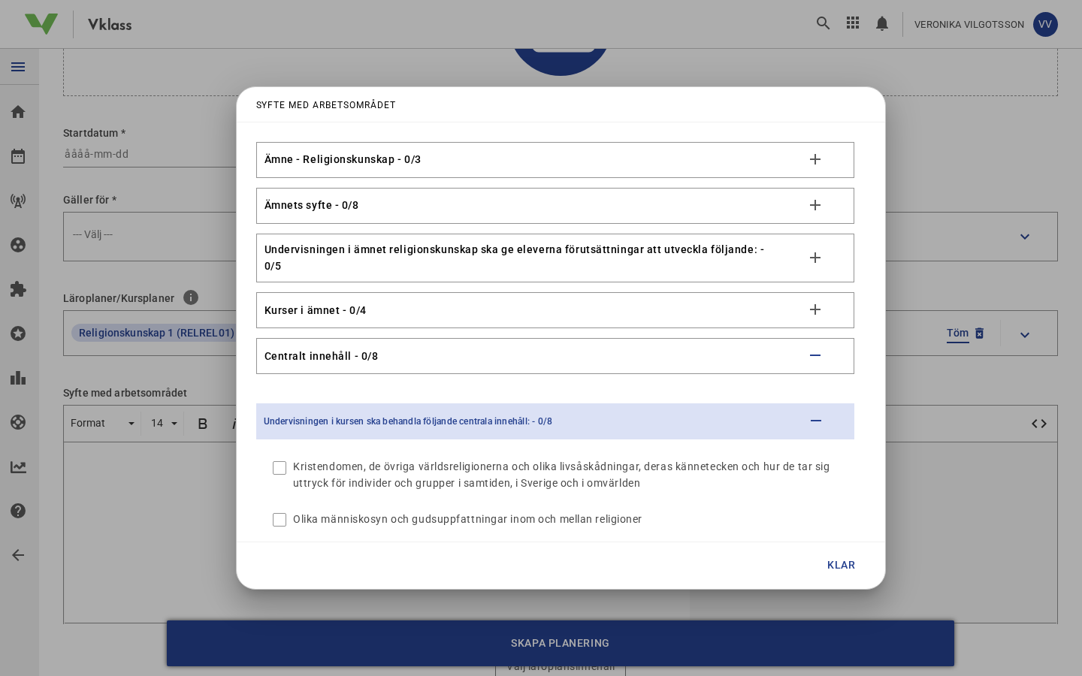
Task: Check the Olika människosyn och gudsuppfattningar checkbox
Action: pos(280,520)
